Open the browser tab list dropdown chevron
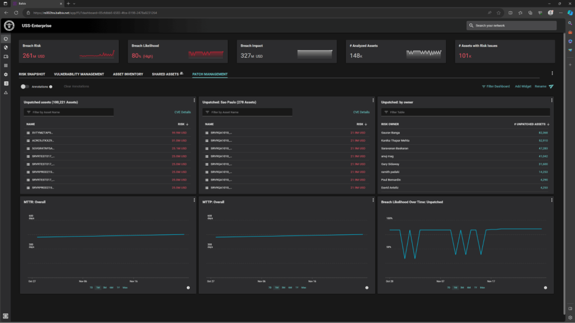Screen dimensions: 575x323 tap(74, 4)
